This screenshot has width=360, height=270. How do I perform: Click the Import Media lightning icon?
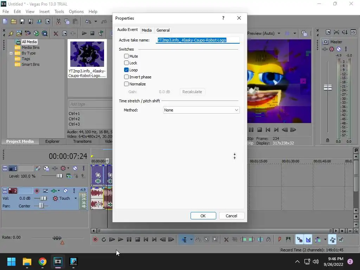point(11,33)
